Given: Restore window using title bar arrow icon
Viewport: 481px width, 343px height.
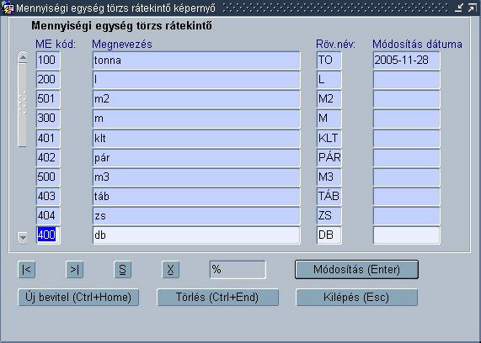Looking at the screenshot, I should 473,8.
